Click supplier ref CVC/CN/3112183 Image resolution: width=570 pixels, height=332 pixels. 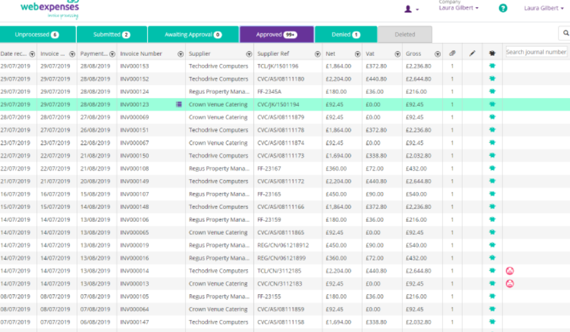(279, 283)
